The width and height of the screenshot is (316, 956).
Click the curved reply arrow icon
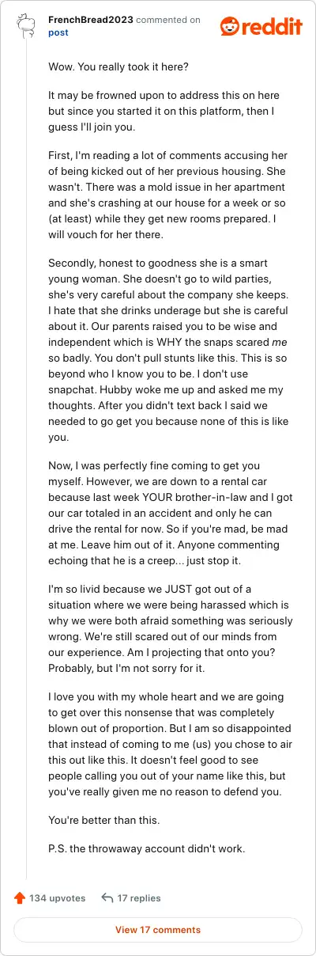[107, 897]
